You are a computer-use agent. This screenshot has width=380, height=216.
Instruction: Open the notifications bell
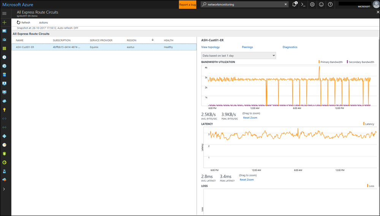pos(294,5)
